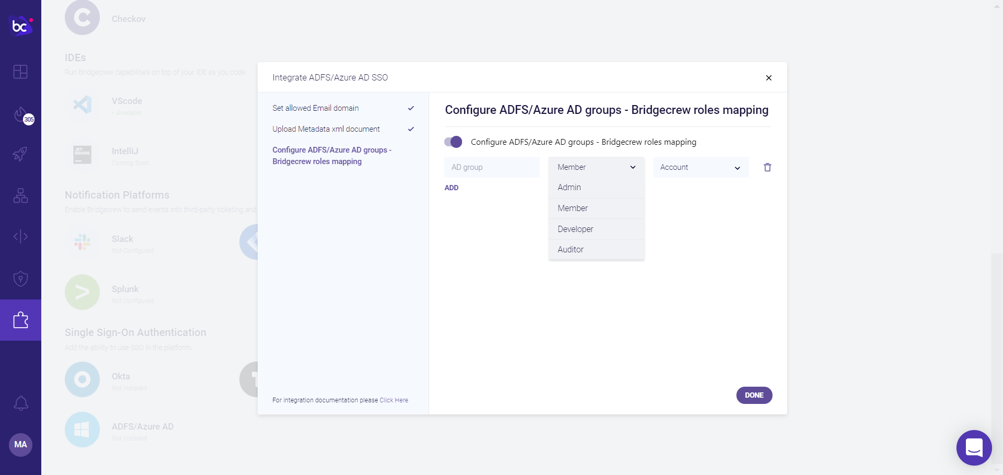Open the code brackets icon in sidebar
Screen dimensions: 1003x475
[20, 237]
